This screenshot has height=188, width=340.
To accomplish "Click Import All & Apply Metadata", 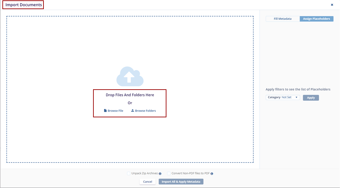I will 181,182.
